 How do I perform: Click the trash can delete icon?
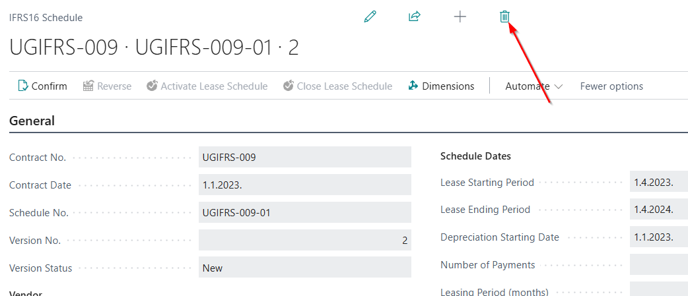(504, 17)
